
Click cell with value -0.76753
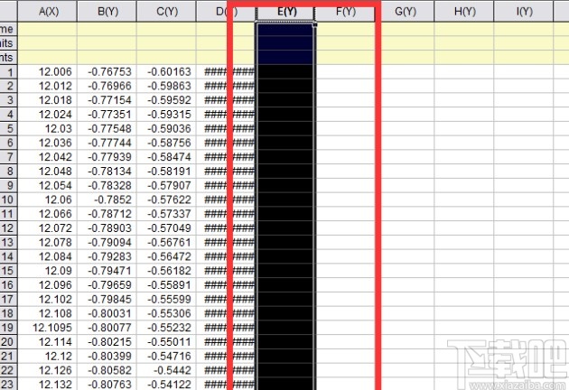click(107, 72)
